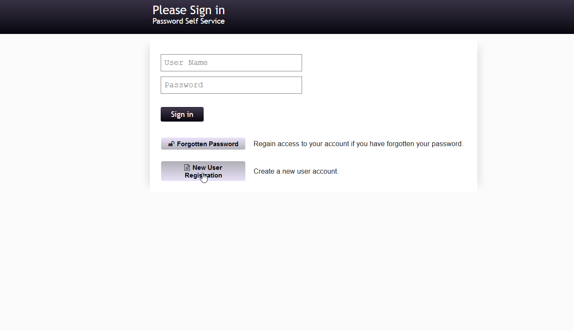The image size is (574, 331).
Task: Click the "Password" placeholder text
Action: 184,85
